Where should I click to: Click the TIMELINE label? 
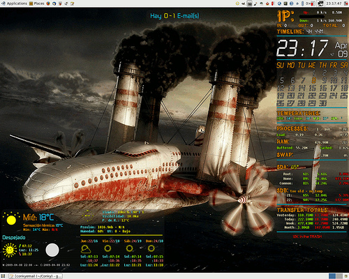(x=290, y=31)
